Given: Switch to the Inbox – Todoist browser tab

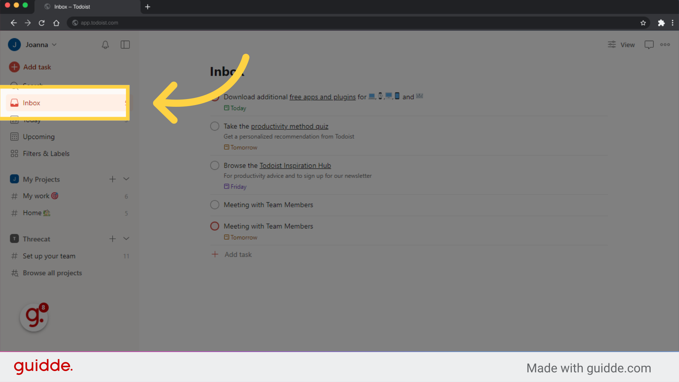Looking at the screenshot, I should click(72, 7).
